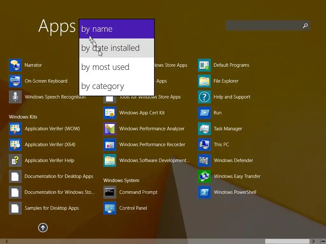Screen dimensions: 326x244
Task: Click the 'Tools for Windows Store Apps' label
Action: 150,98
